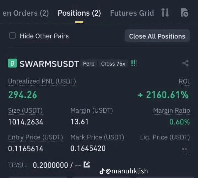Click Close All Positions button
This screenshot has height=178, width=198.
coord(157,36)
